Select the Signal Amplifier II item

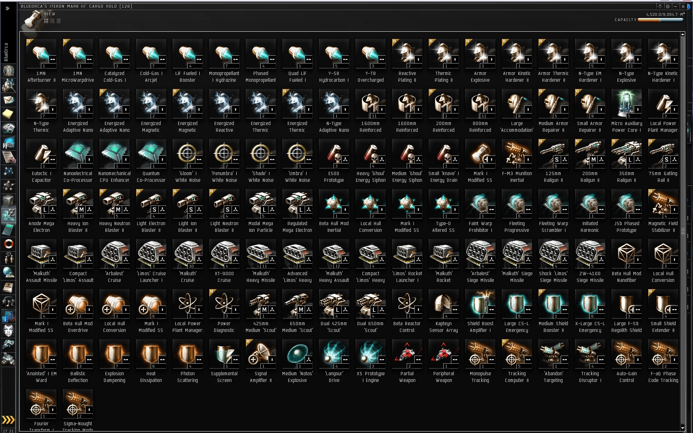(x=261, y=361)
